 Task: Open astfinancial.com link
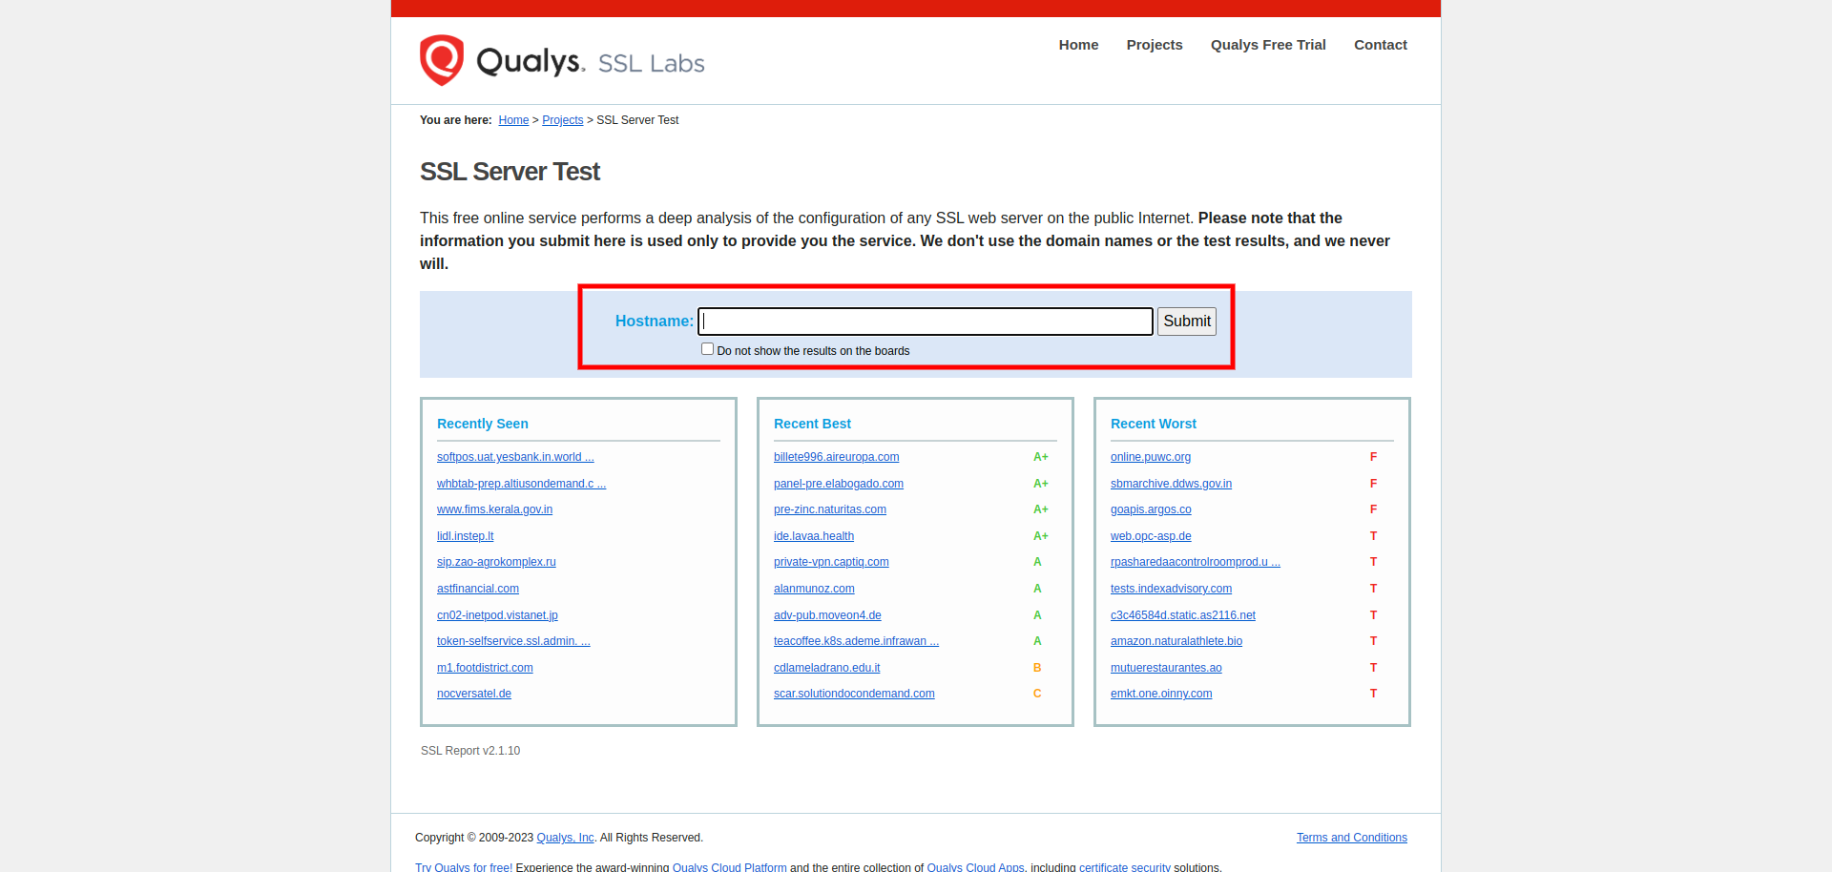click(x=478, y=589)
